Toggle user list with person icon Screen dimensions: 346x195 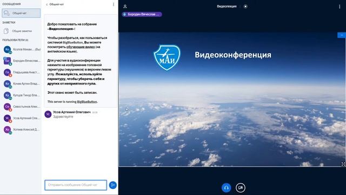click(125, 6)
